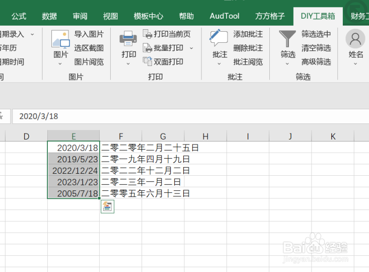Click 选区截图 button
369x272 pixels.
[89, 48]
